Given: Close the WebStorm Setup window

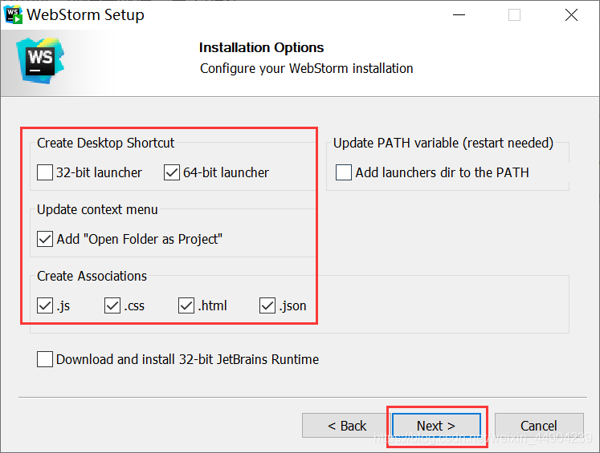Looking at the screenshot, I should pyautogui.click(x=571, y=15).
